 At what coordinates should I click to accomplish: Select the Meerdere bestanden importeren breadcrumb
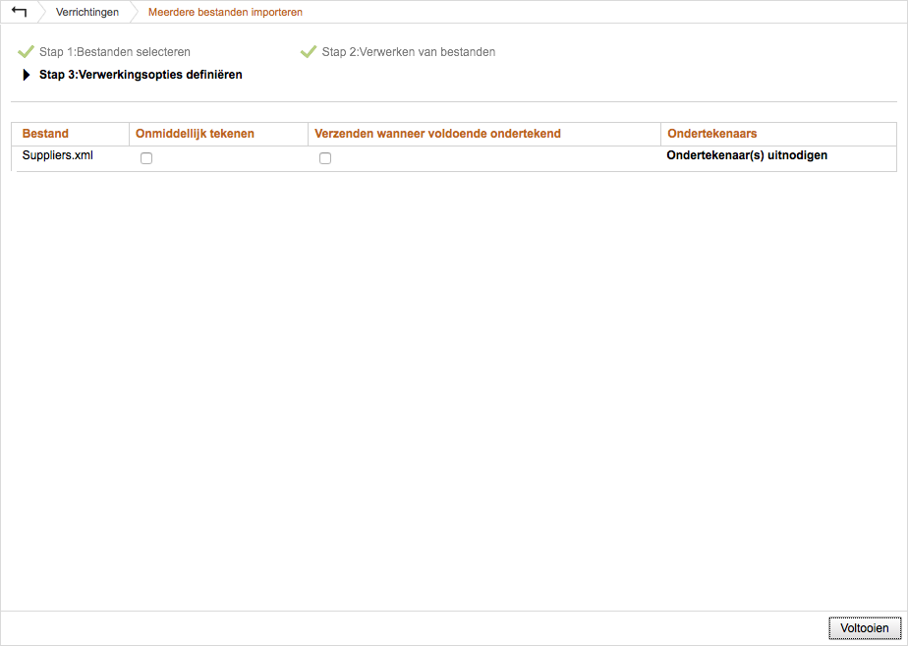(225, 13)
